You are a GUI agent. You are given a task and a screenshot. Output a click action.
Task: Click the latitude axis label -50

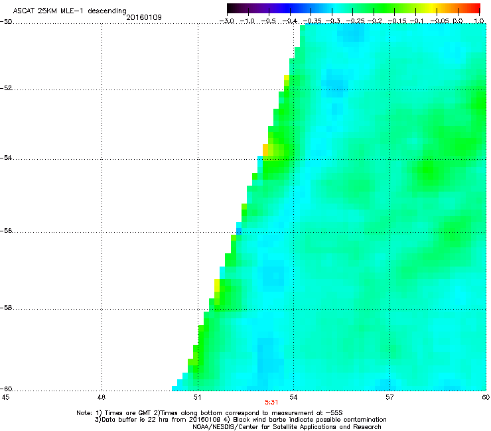coord(6,22)
